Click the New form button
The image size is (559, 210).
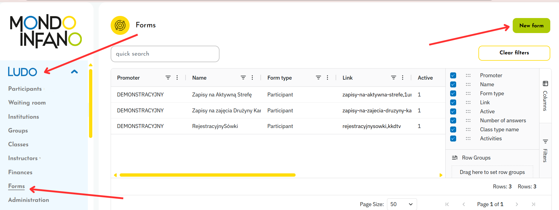click(x=531, y=26)
